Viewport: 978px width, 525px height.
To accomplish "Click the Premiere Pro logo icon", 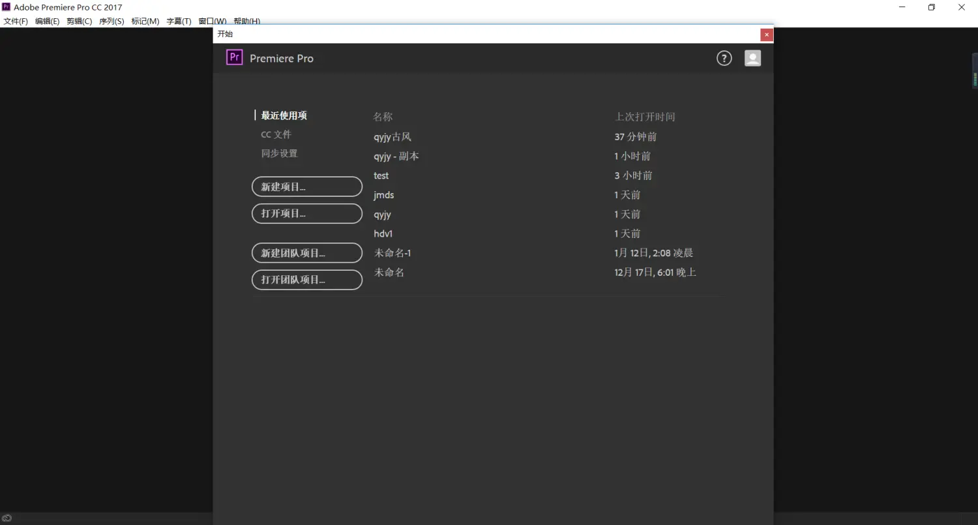I will tap(234, 57).
